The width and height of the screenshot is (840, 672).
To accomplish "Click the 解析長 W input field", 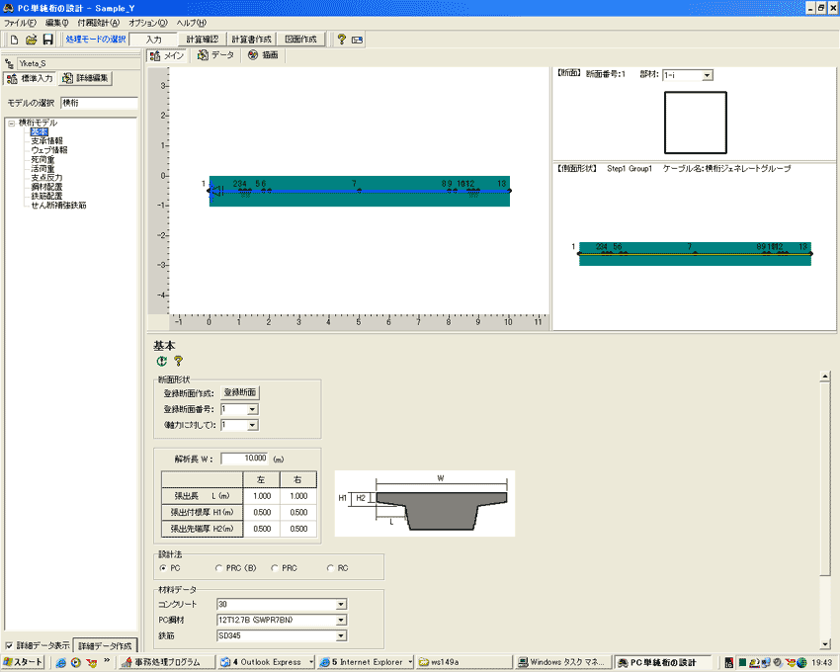I will coord(244,459).
